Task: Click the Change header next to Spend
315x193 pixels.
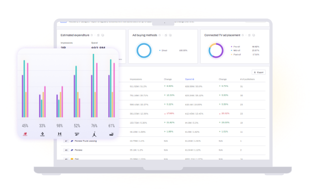Action: 223,79
